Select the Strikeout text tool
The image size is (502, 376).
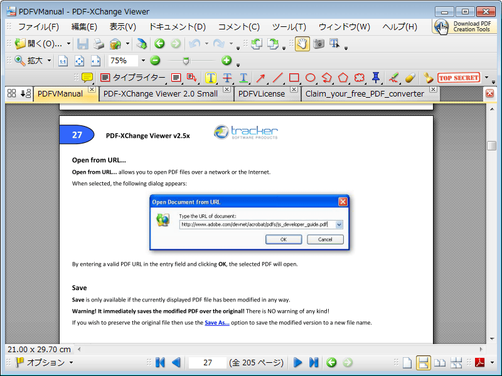tap(227, 78)
